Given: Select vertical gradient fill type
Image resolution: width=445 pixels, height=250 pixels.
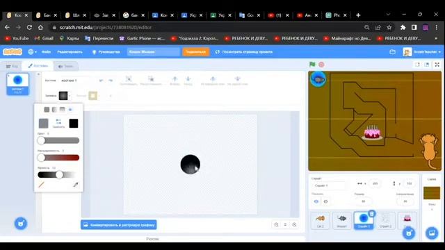Looking at the screenshot, I should coord(62,110).
